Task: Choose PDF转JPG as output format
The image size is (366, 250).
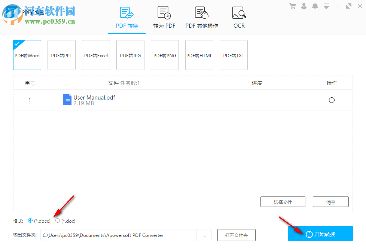Action: tap(130, 55)
